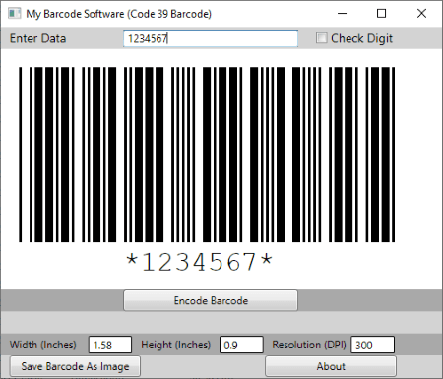Viewport: 443px width, 379px height.
Task: Minimize the My Barcode Software window
Action: 343,14
